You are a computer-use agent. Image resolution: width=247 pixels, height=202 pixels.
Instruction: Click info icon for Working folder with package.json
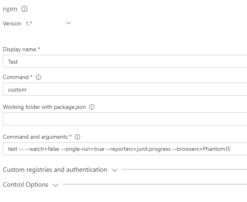(92, 107)
